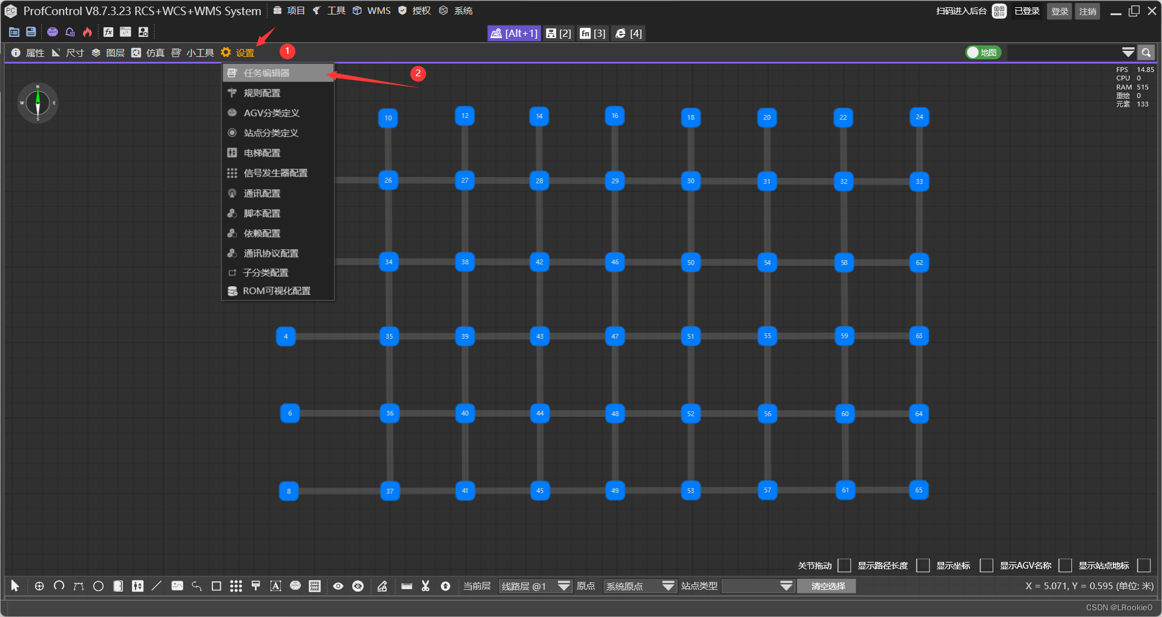Viewport: 1162px width, 617px height.
Task: Open the WMS menu
Action: pos(379,10)
